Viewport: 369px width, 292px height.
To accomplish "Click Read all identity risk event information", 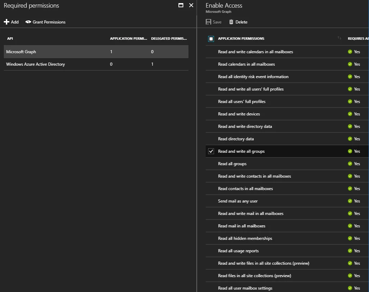I will [x=253, y=77].
